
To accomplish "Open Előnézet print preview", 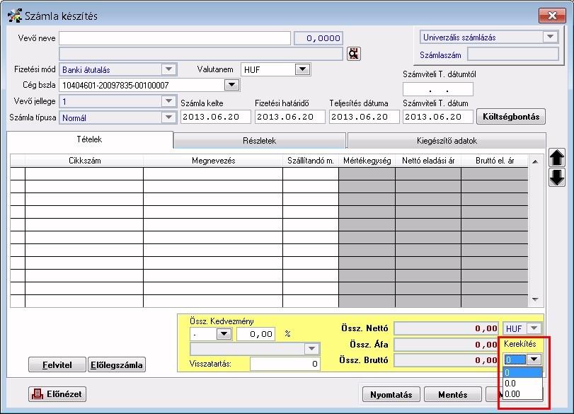I will (57, 394).
